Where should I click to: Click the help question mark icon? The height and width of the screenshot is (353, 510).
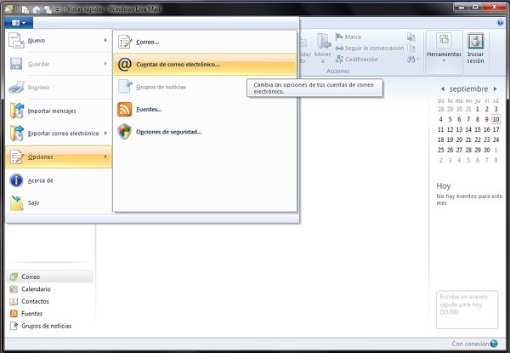[x=500, y=22]
